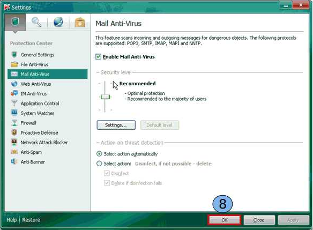Toggle Enable Mail Anti-Virus checkbox
This screenshot has height=230, width=313.
coord(98,57)
